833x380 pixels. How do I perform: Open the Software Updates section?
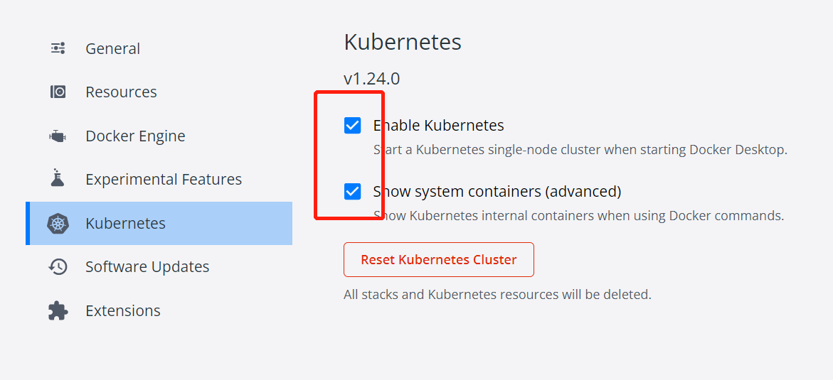point(147,267)
